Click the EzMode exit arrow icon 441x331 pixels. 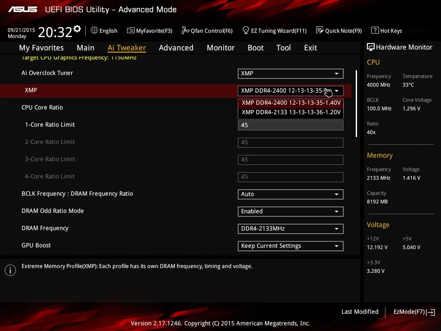point(431,312)
